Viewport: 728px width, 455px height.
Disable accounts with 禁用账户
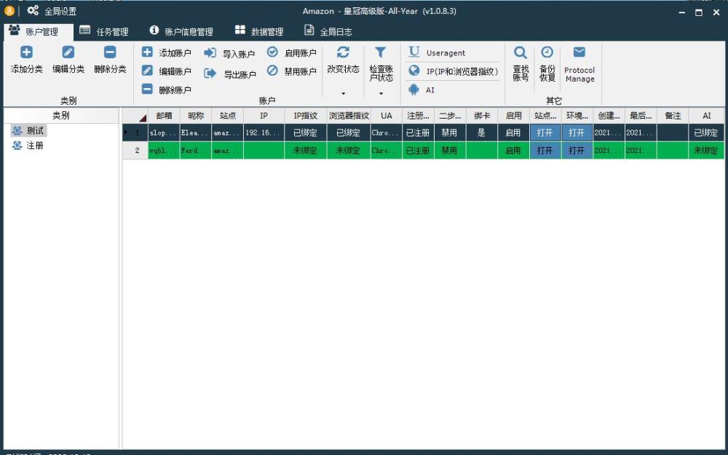(292, 71)
